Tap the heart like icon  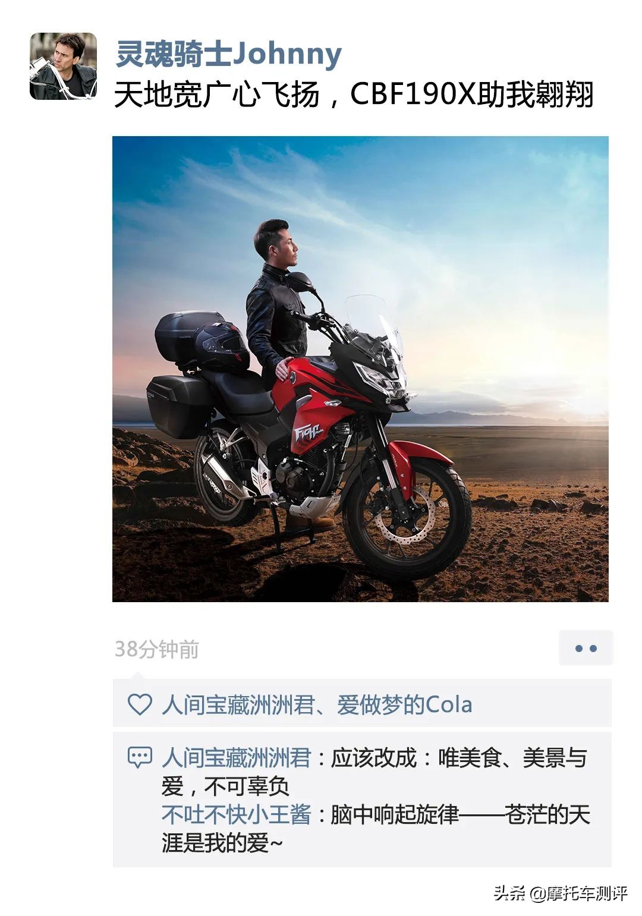140,705
